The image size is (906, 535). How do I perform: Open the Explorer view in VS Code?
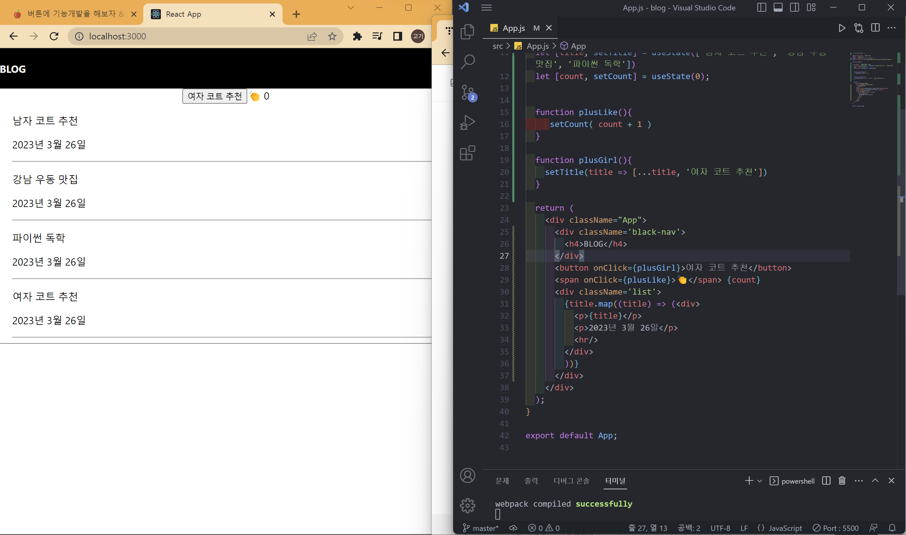tap(467, 32)
